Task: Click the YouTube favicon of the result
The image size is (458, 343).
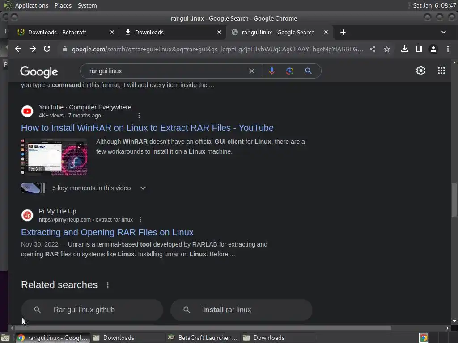Action: point(27,111)
